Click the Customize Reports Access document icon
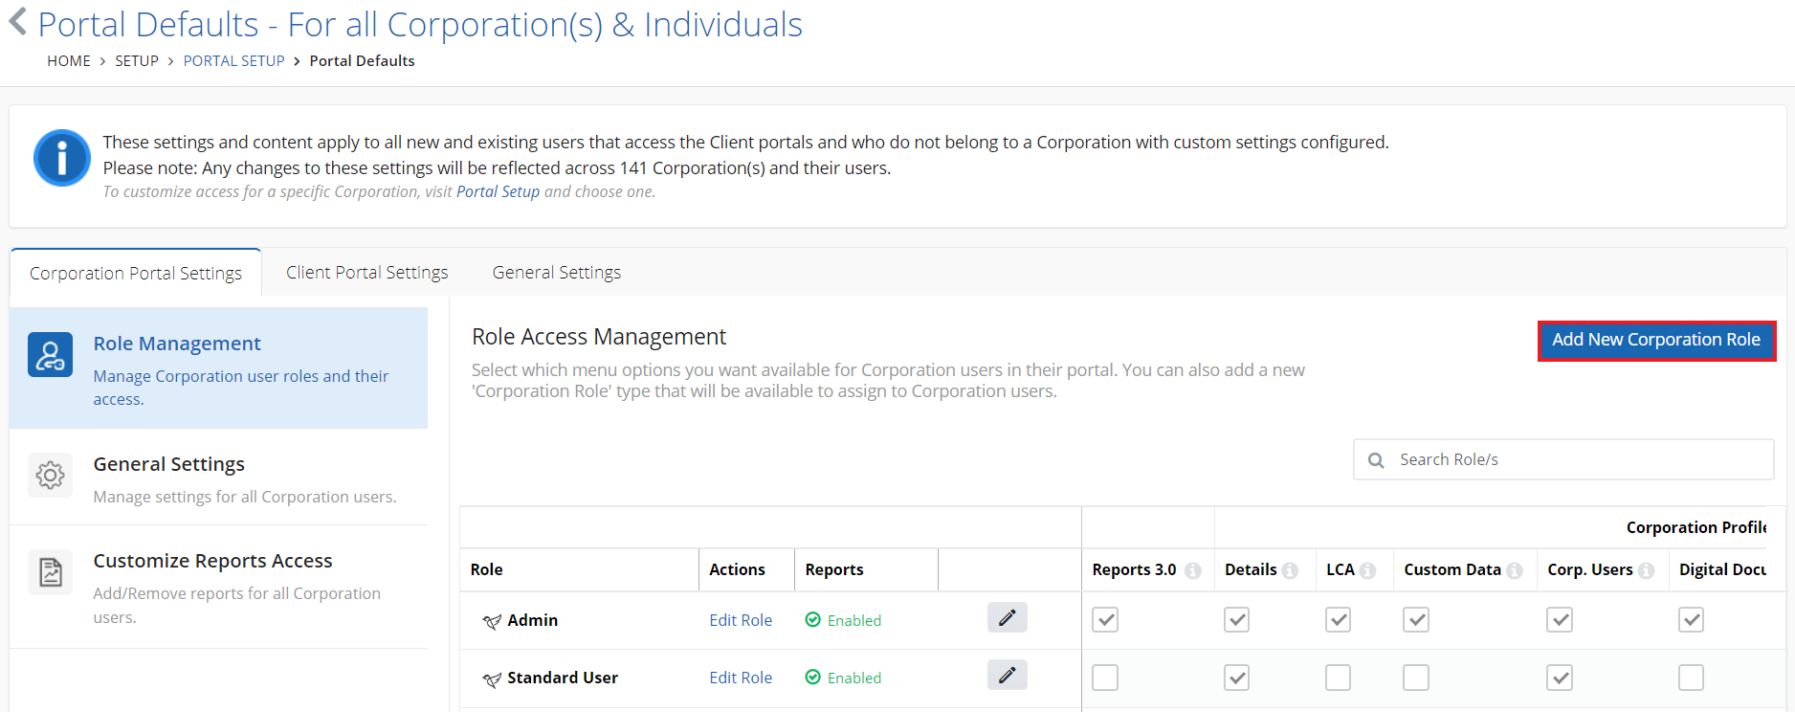The height and width of the screenshot is (712, 1795). (51, 572)
